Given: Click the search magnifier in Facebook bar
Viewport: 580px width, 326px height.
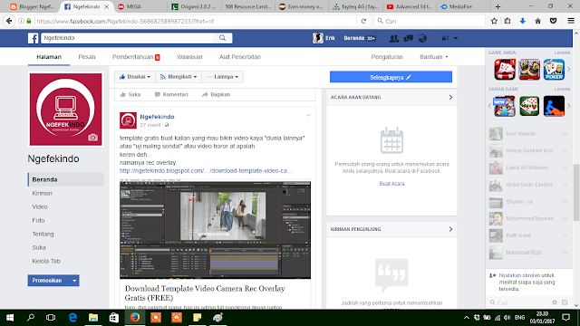Looking at the screenshot, I should click(222, 38).
